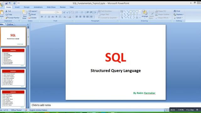Click the Redo icon in quick access toolbar
The height and width of the screenshot is (113, 201).
coord(14,3)
